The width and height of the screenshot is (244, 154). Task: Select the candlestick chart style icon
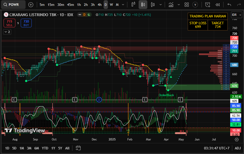pyautogui.click(x=143, y=5)
